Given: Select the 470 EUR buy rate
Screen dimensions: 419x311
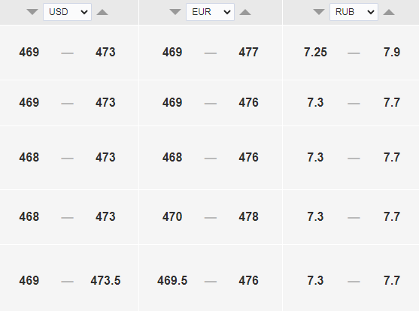Looking at the screenshot, I should [x=172, y=216].
